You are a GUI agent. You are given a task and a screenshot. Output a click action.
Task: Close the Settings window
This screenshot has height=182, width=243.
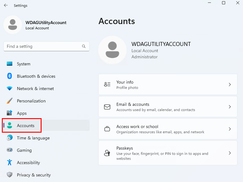pyautogui.click(x=238, y=3)
